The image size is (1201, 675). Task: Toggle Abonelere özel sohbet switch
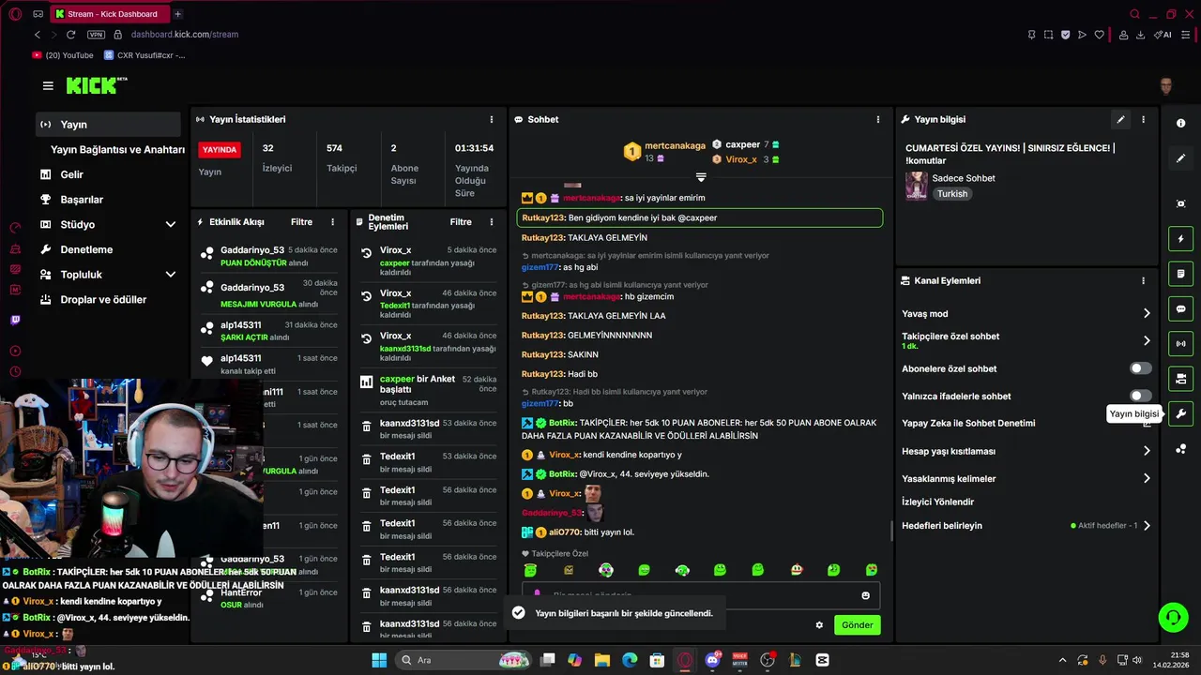pyautogui.click(x=1140, y=368)
